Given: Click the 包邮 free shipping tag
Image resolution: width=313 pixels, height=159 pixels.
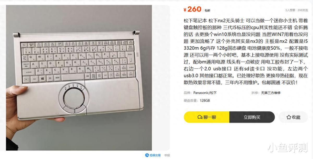Looking at the screenshot, I should 207,10.
